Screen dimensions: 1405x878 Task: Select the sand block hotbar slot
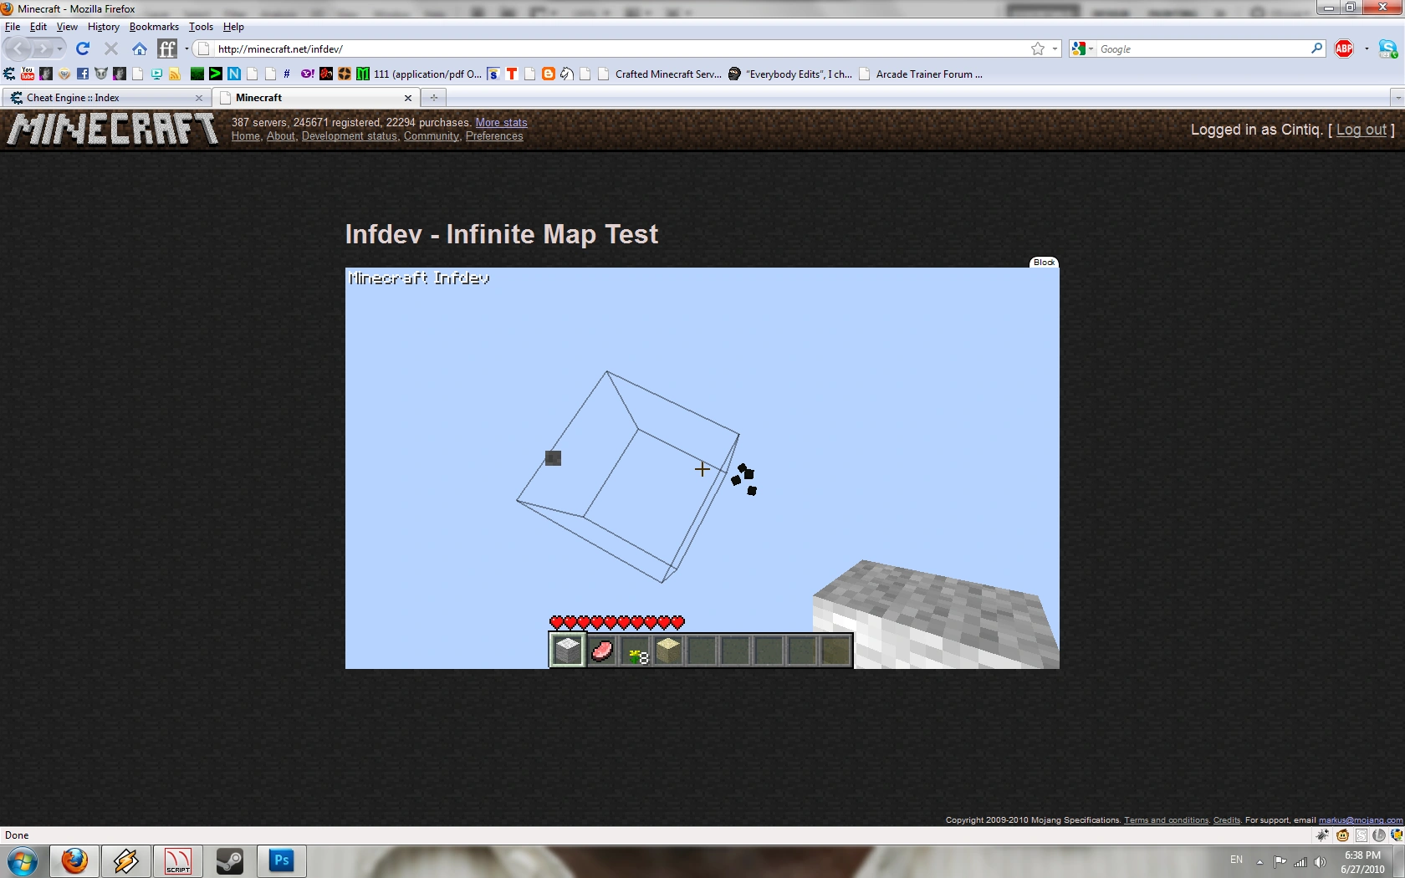[668, 650]
